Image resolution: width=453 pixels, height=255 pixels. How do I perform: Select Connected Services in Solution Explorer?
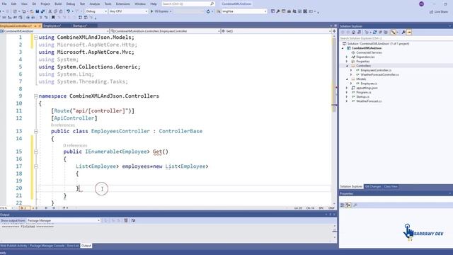point(369,52)
